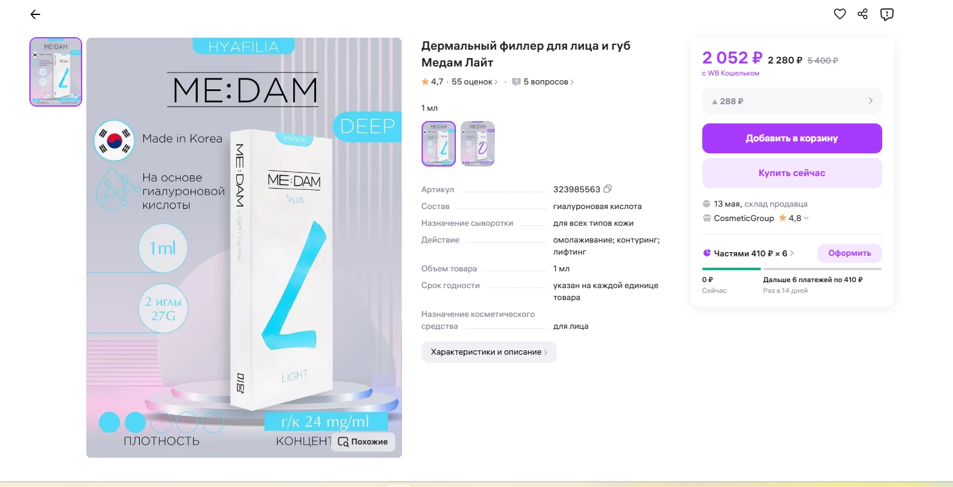Viewport: 953px width, 487px height.
Task: Open main image from left thumbnail strip
Action: coord(56,72)
